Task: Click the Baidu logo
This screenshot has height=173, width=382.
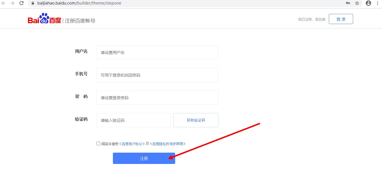Action: pyautogui.click(x=44, y=19)
